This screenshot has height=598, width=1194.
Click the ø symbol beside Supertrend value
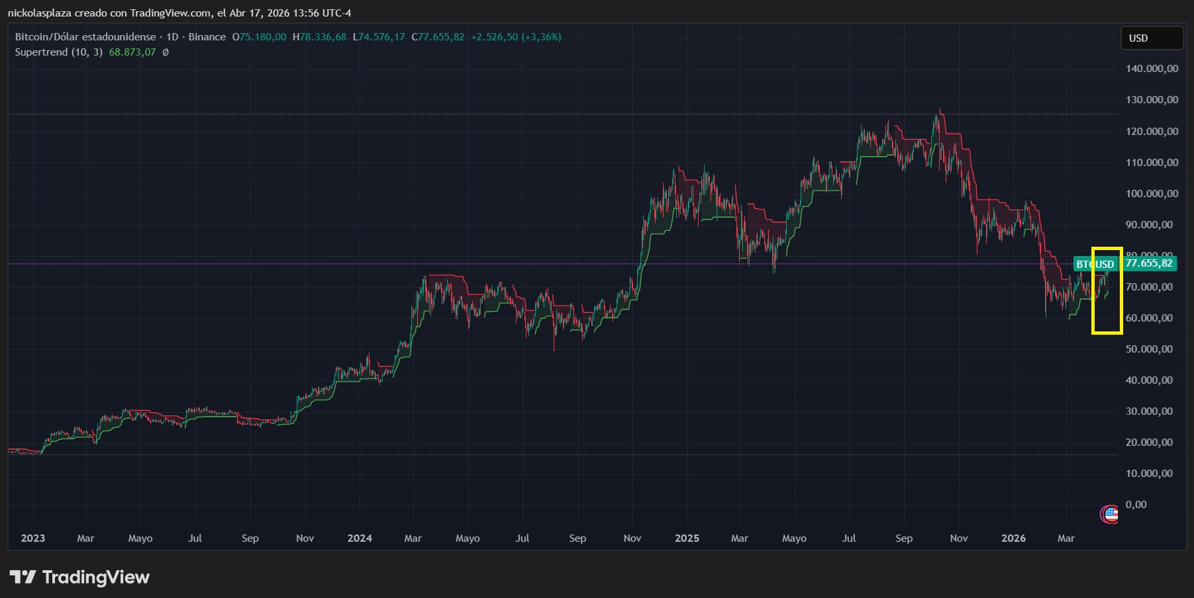point(166,52)
